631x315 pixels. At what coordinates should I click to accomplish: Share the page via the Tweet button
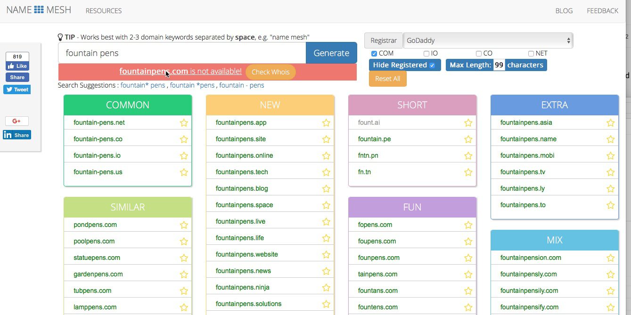(17, 89)
